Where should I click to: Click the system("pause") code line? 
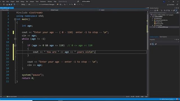(33, 75)
